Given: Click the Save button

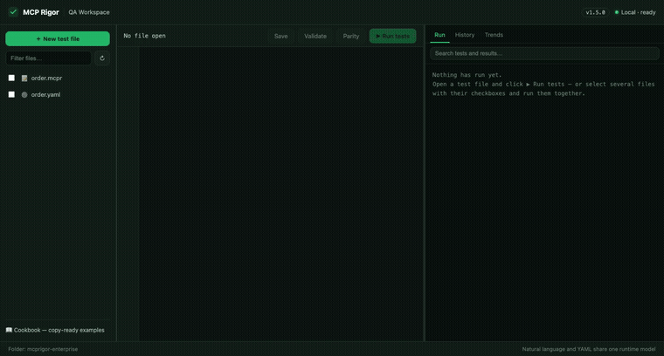Looking at the screenshot, I should click(x=280, y=37).
